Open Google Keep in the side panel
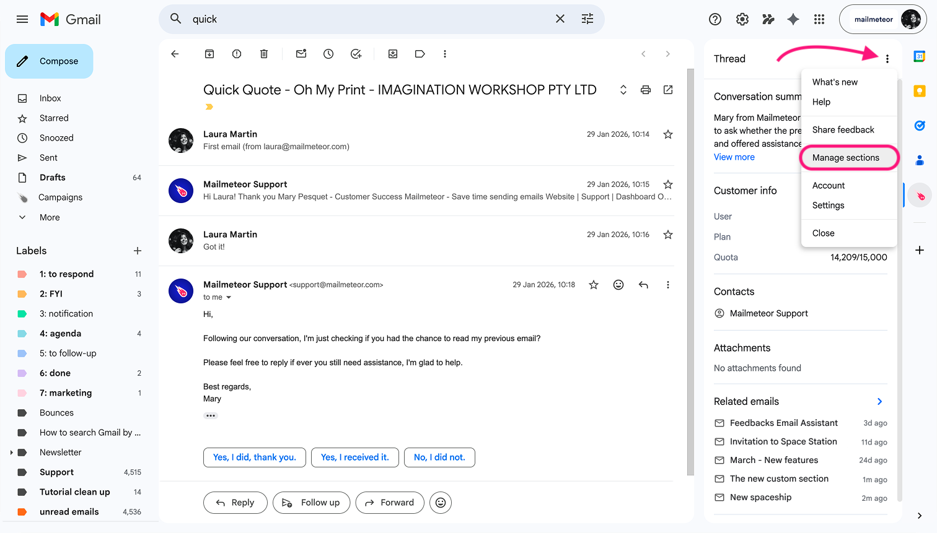Image resolution: width=937 pixels, height=533 pixels. 920,90
